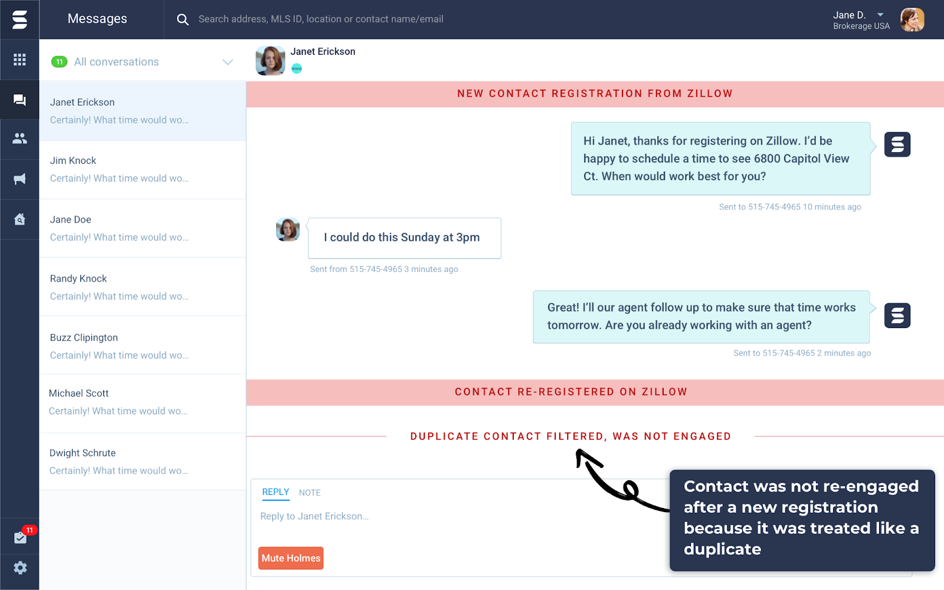Click the www source badge under Janet's name

(x=297, y=68)
